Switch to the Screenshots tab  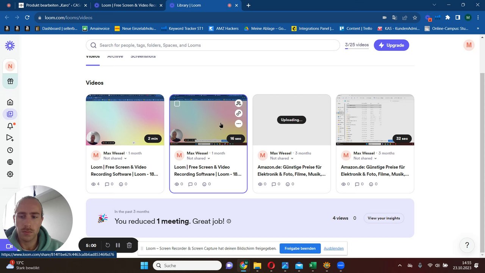(x=143, y=57)
